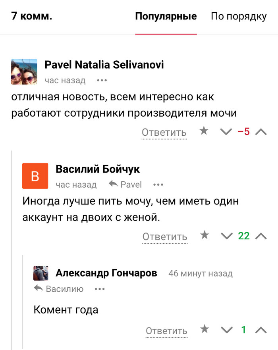Downvote Pavel Natalia Selivanovi's comment
The height and width of the screenshot is (350, 278).
(x=226, y=132)
